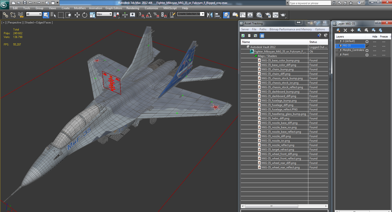This screenshot has height=212, width=392.
Task: Open the selection filter All dropdown
Action: point(34,14)
